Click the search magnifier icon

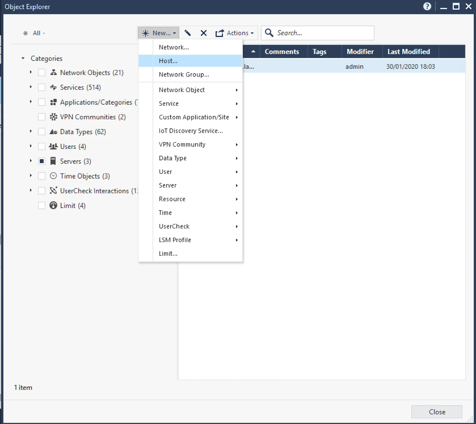pyautogui.click(x=269, y=33)
